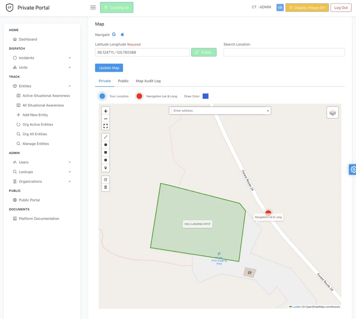Click the HELI LANDING SPOT label
Viewport: 356px width, 319px height.
click(198, 224)
